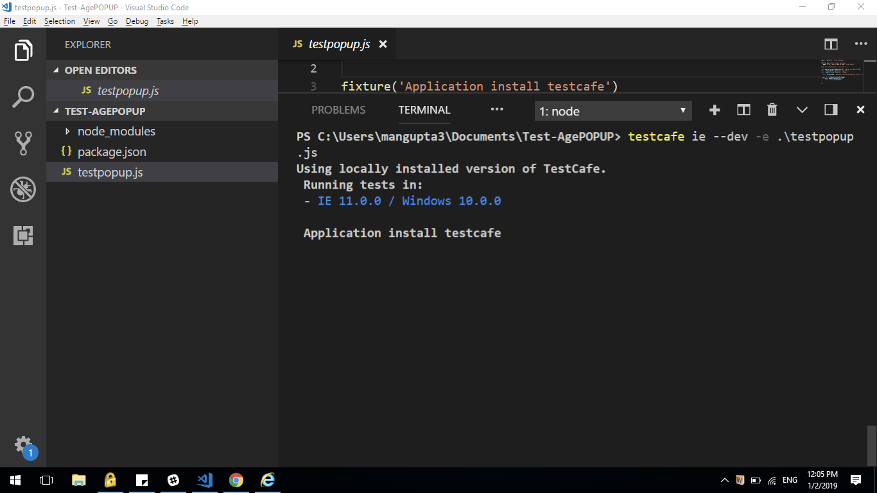Kill the terminal using trash icon
Screen dimensions: 877x493
point(772,110)
